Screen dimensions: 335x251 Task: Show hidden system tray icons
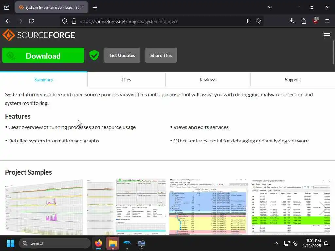[x=276, y=243]
